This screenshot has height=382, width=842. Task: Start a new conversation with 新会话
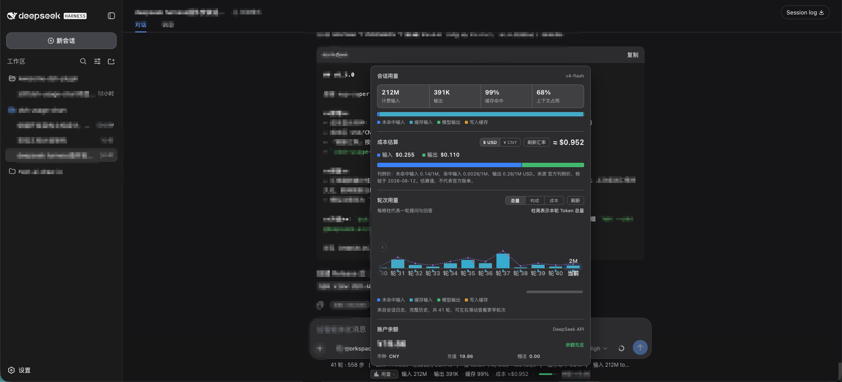61,41
